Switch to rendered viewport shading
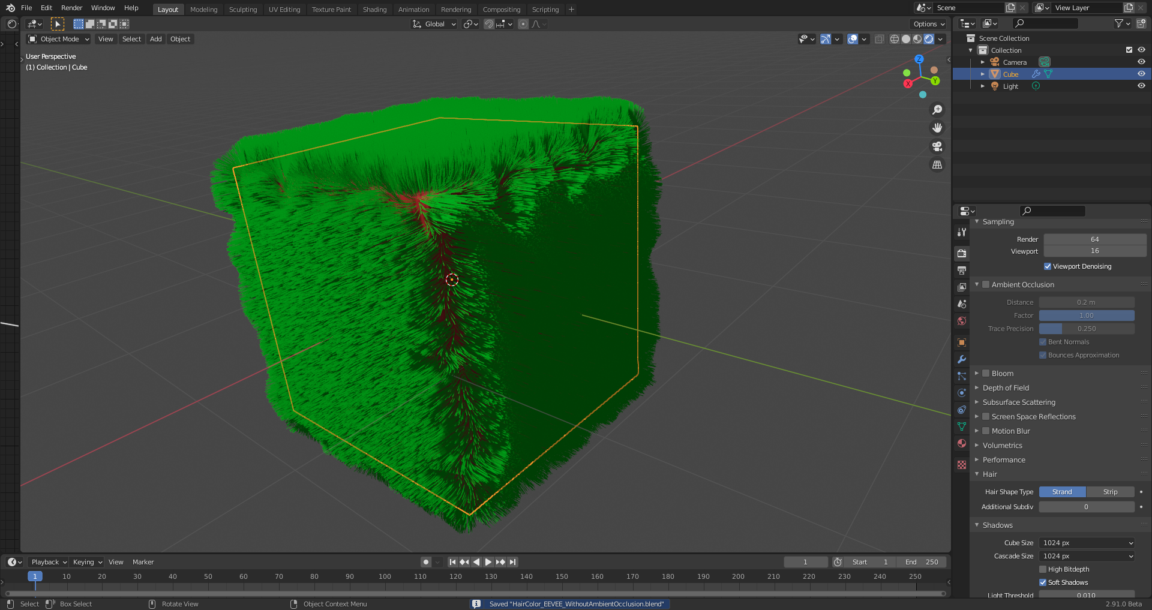 [x=929, y=39]
